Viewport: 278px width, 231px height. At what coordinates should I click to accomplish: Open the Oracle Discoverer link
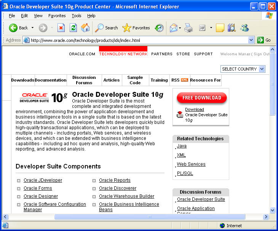pyautogui.click(x=118, y=188)
